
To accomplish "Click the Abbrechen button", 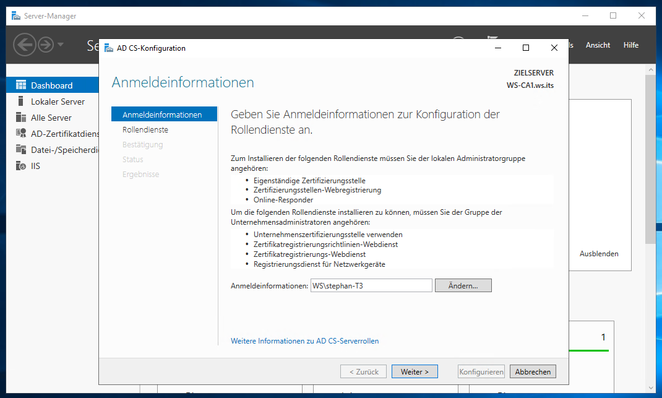I will point(533,372).
